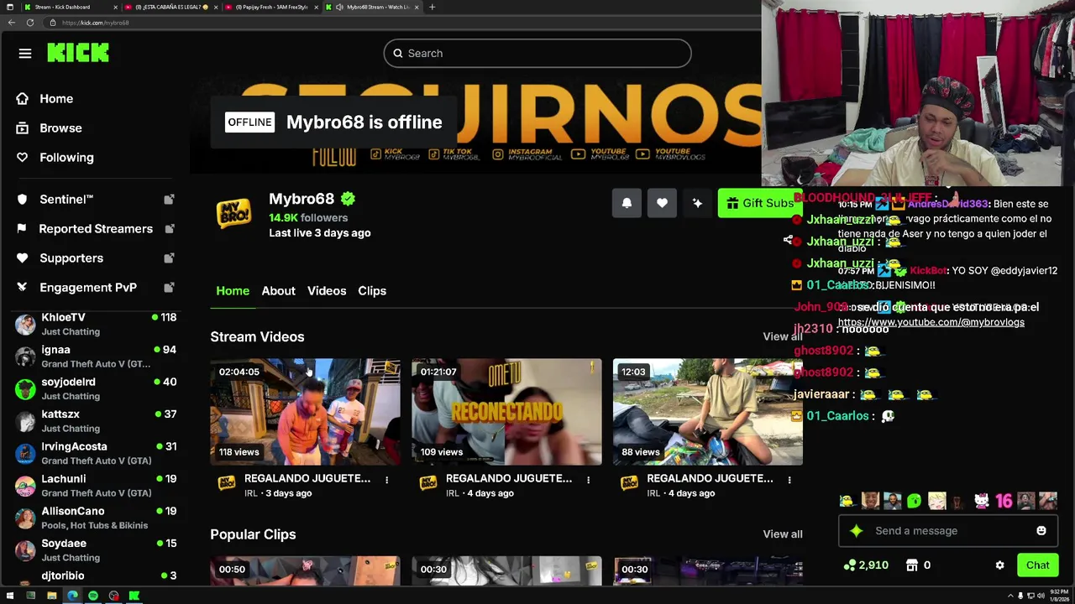
Task: Open Spotify from the taskbar
Action: click(93, 596)
